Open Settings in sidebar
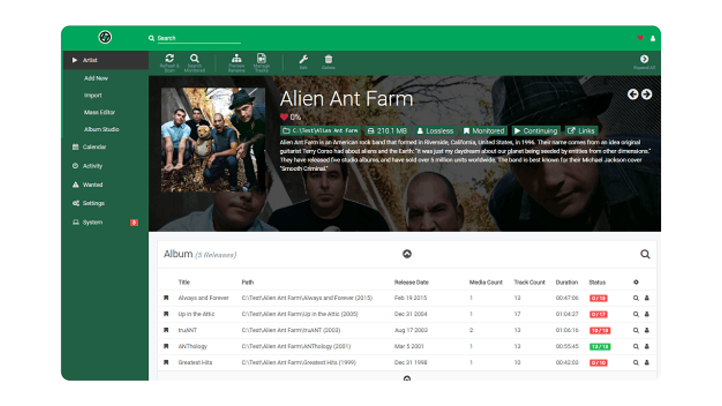722x406 pixels. click(x=93, y=204)
